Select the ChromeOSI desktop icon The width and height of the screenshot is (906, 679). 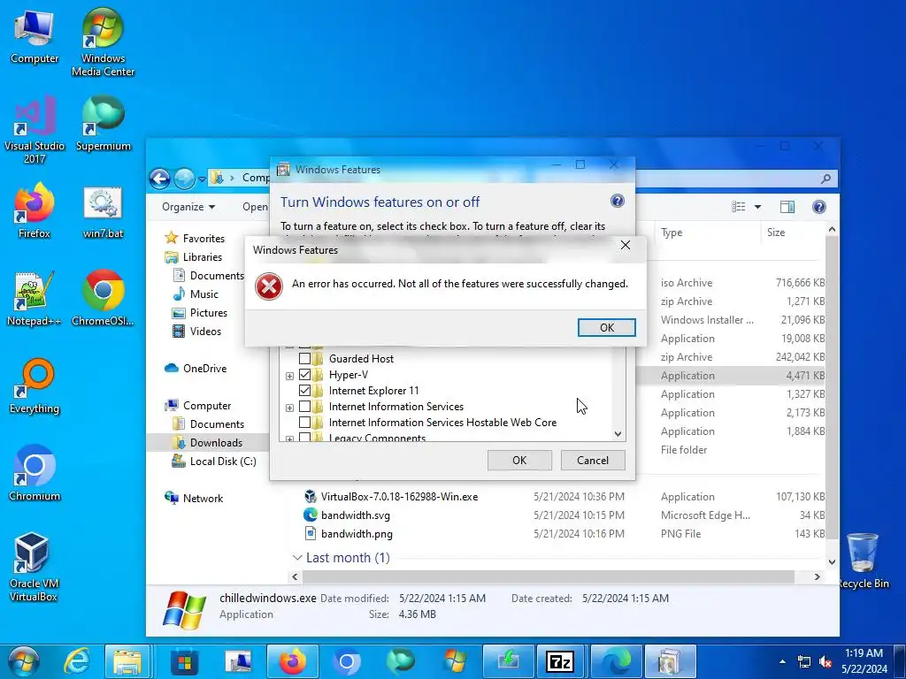pyautogui.click(x=103, y=299)
